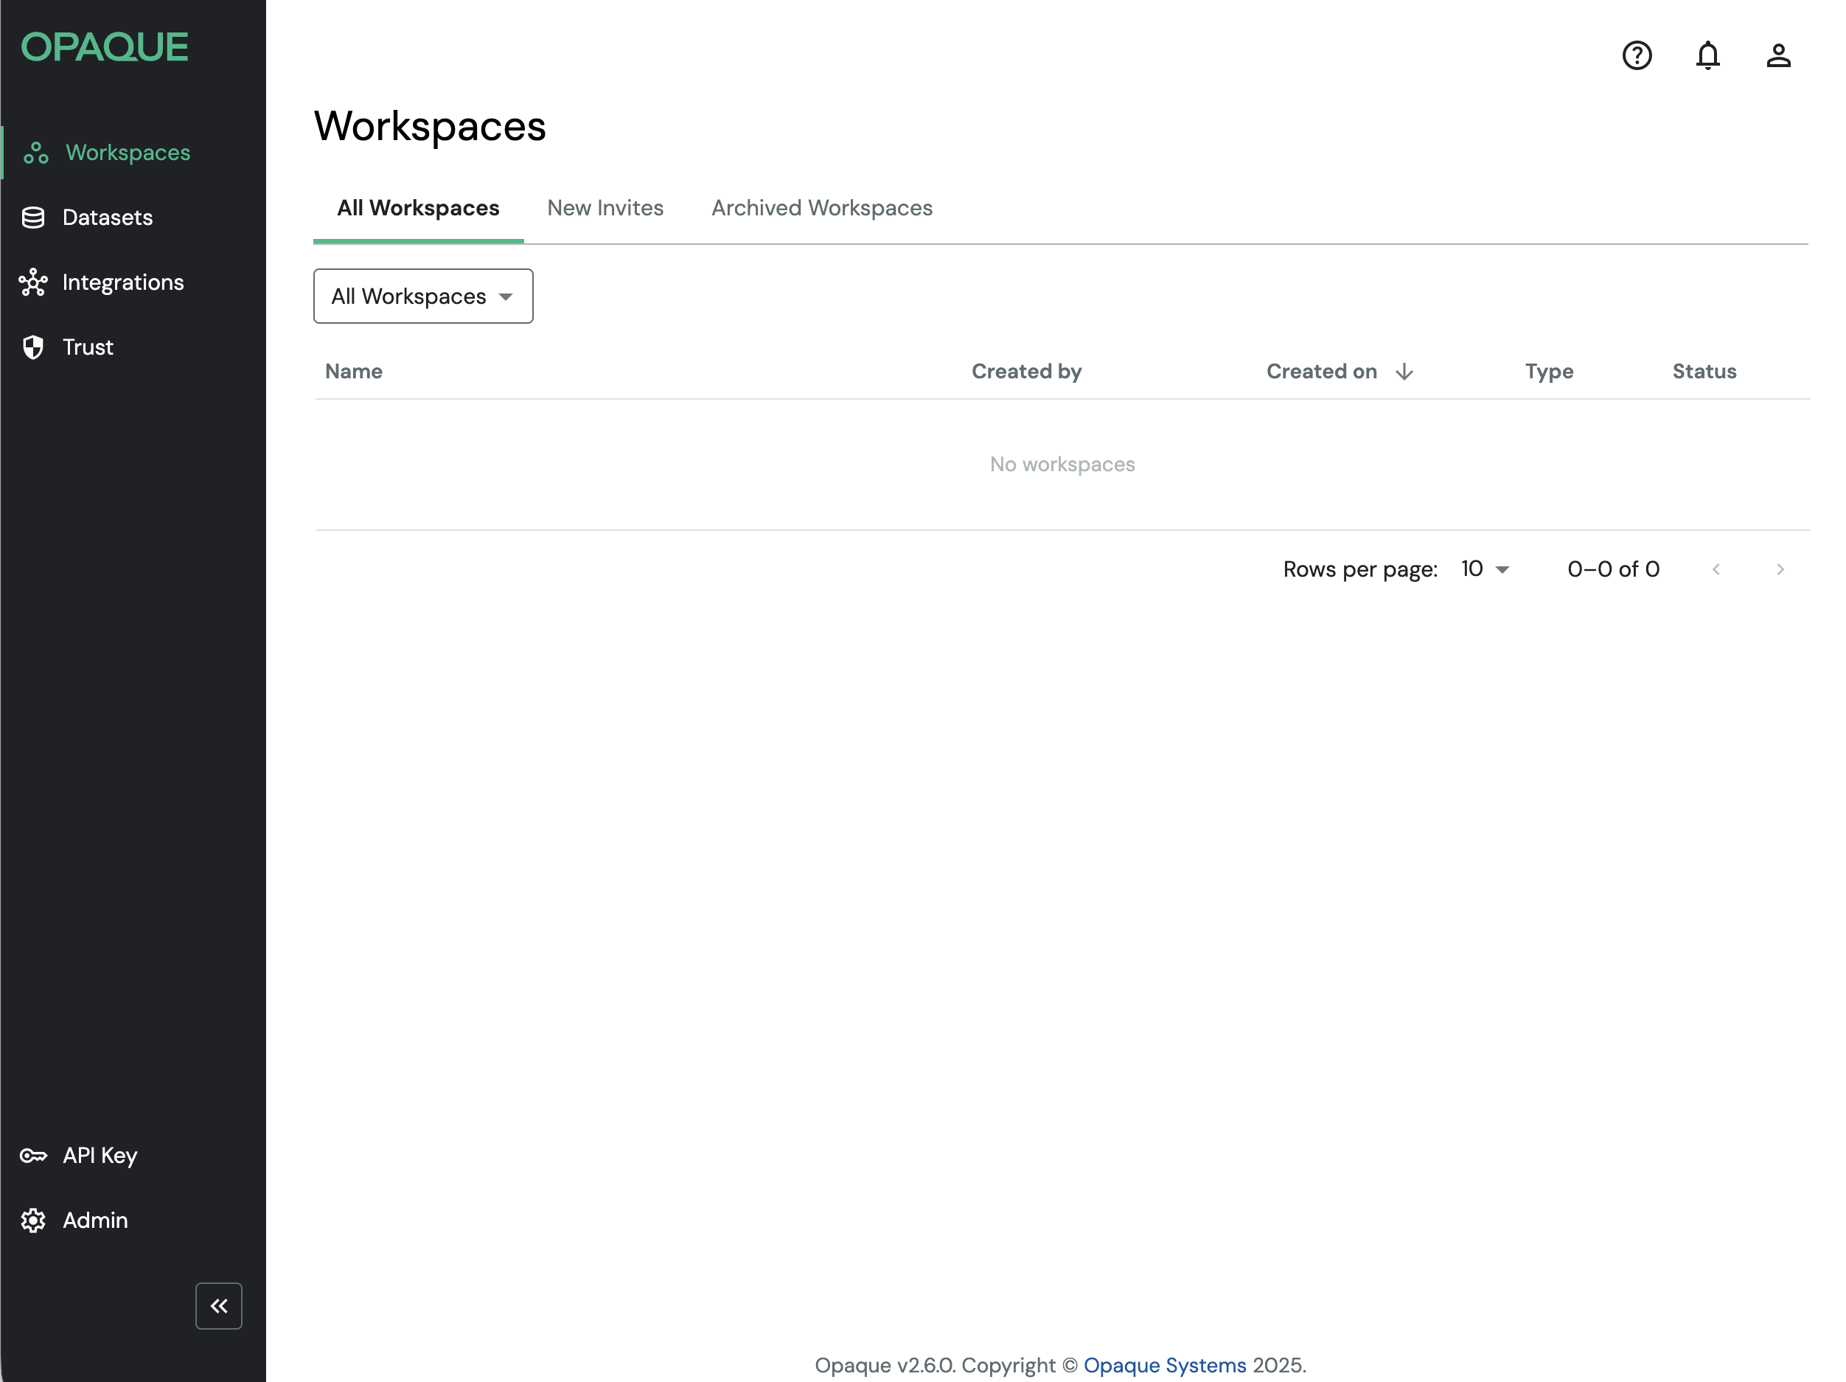Click the API Key icon

(33, 1156)
